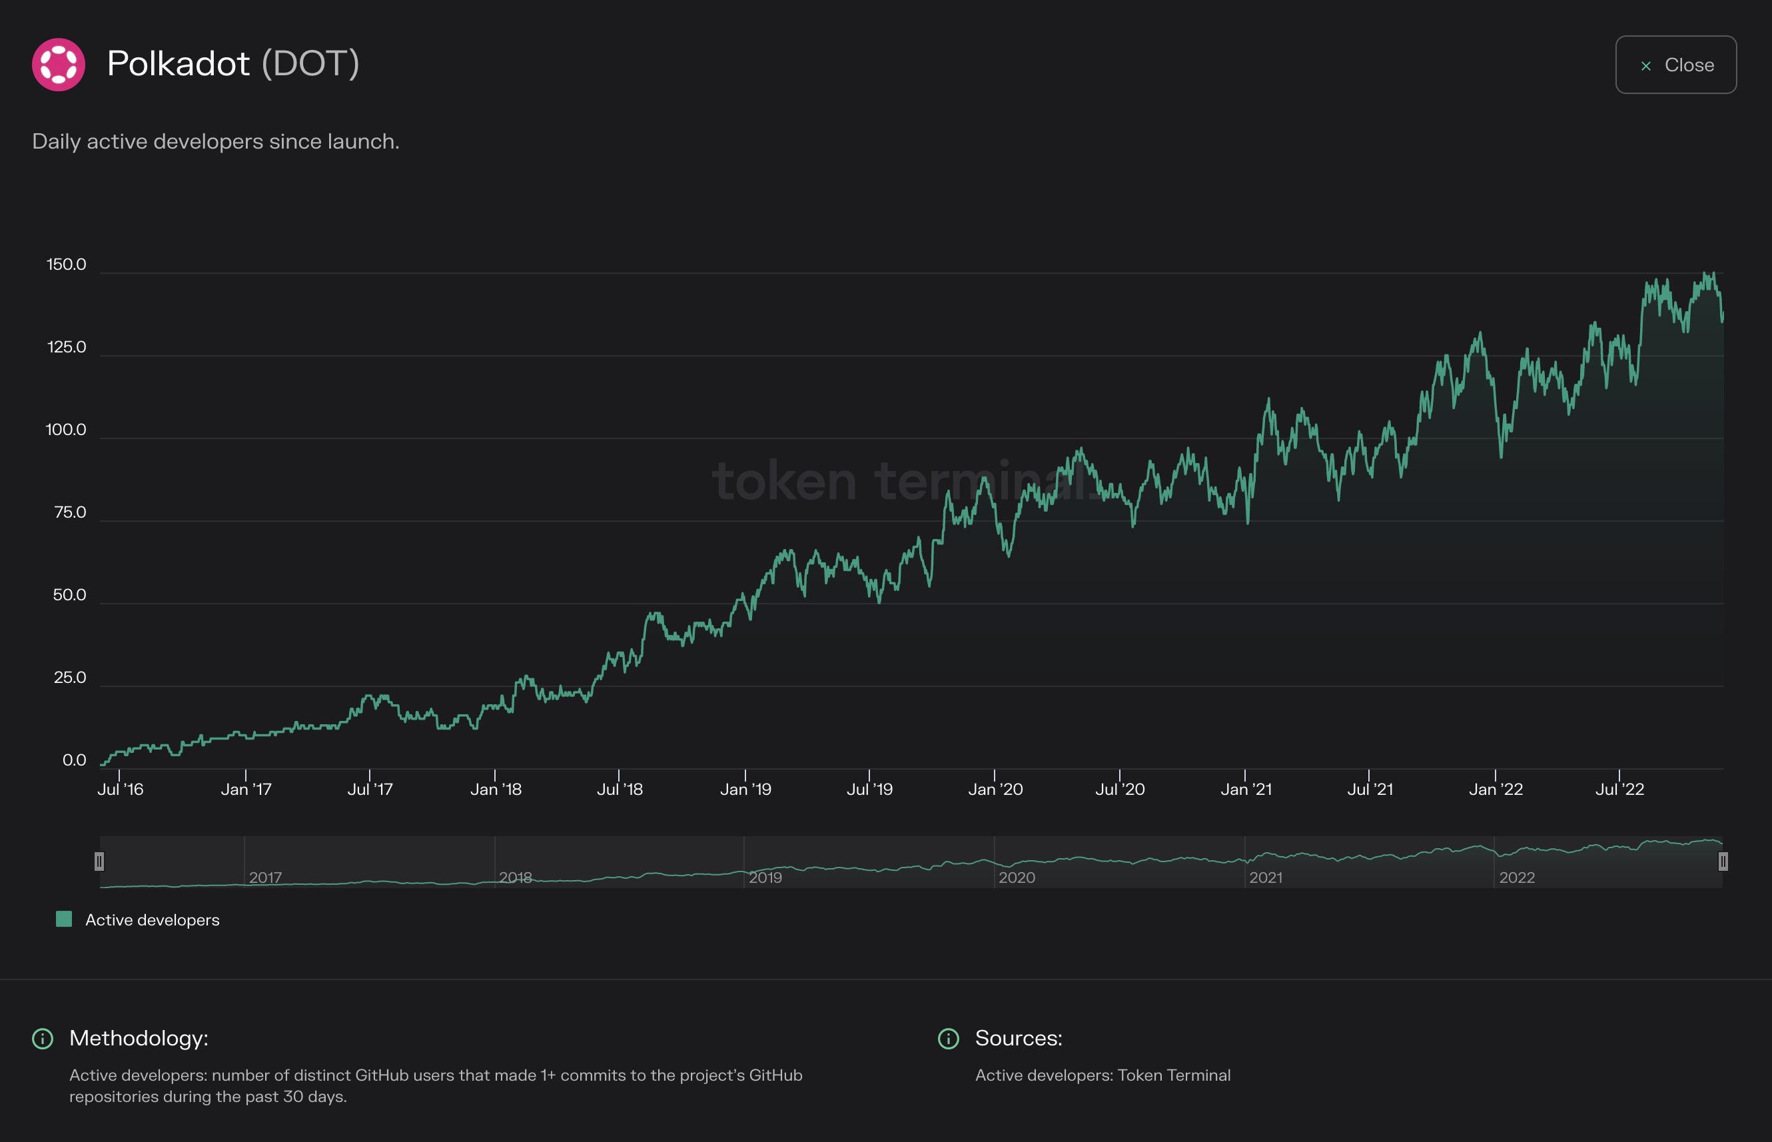
Task: Click the Methodology heading
Action: tap(139, 1038)
